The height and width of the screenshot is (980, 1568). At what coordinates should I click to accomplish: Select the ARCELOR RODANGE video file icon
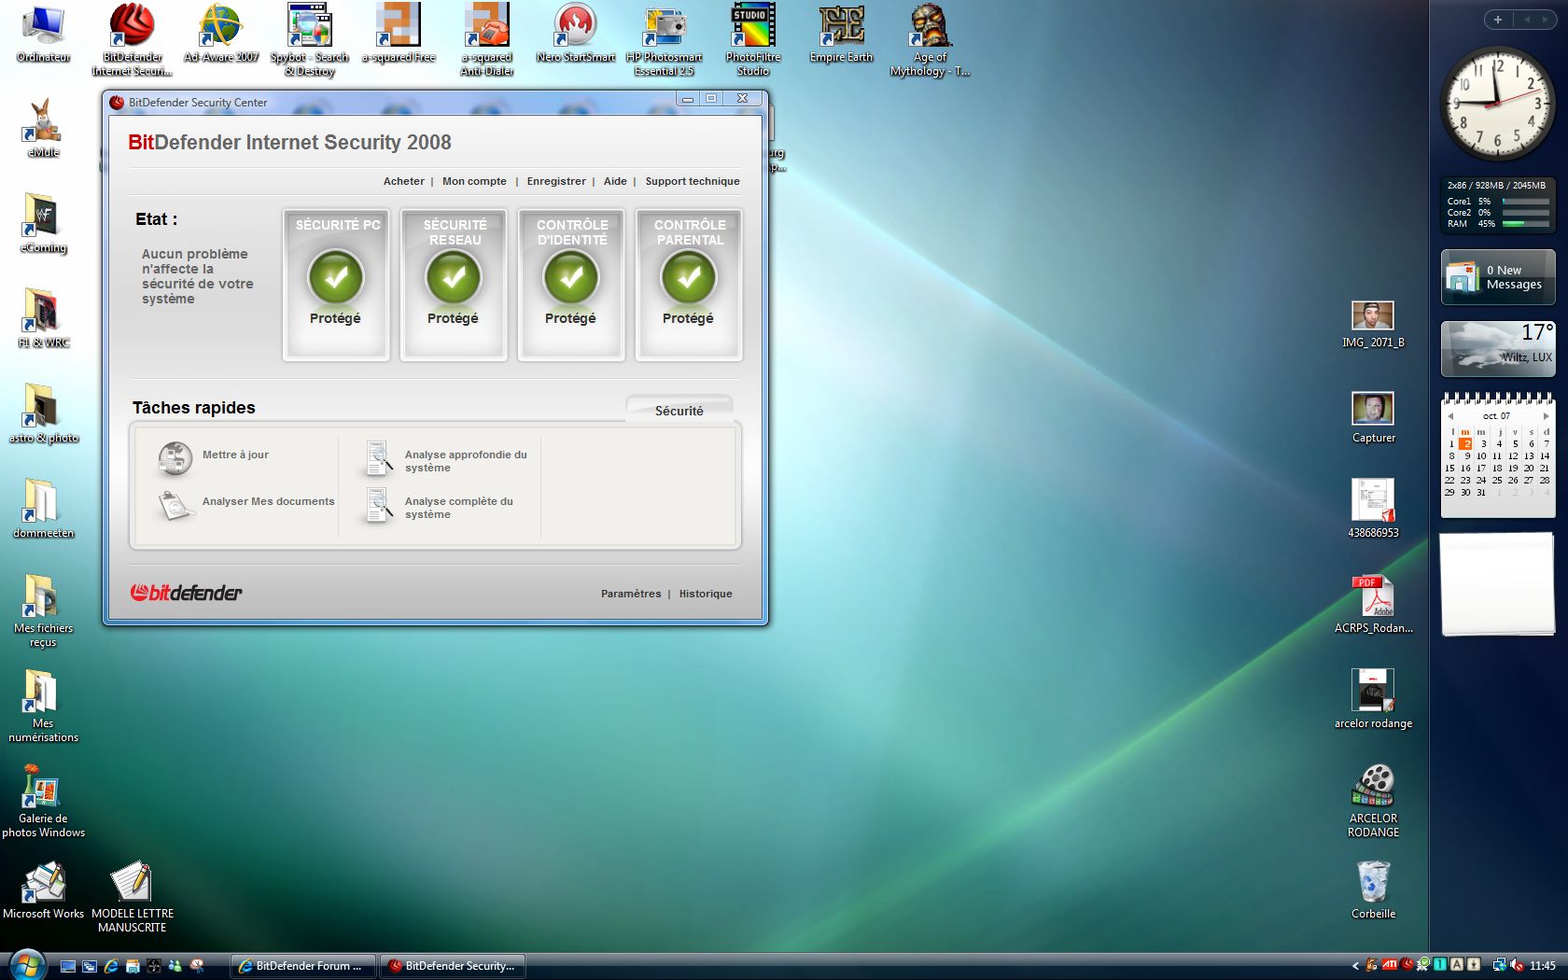tap(1374, 802)
